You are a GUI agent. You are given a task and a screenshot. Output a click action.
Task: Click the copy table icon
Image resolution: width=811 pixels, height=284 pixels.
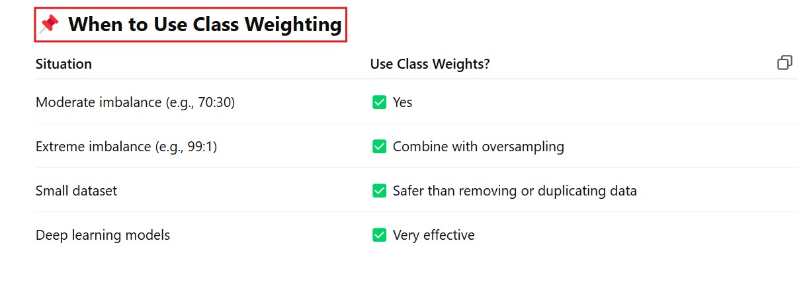coord(785,63)
